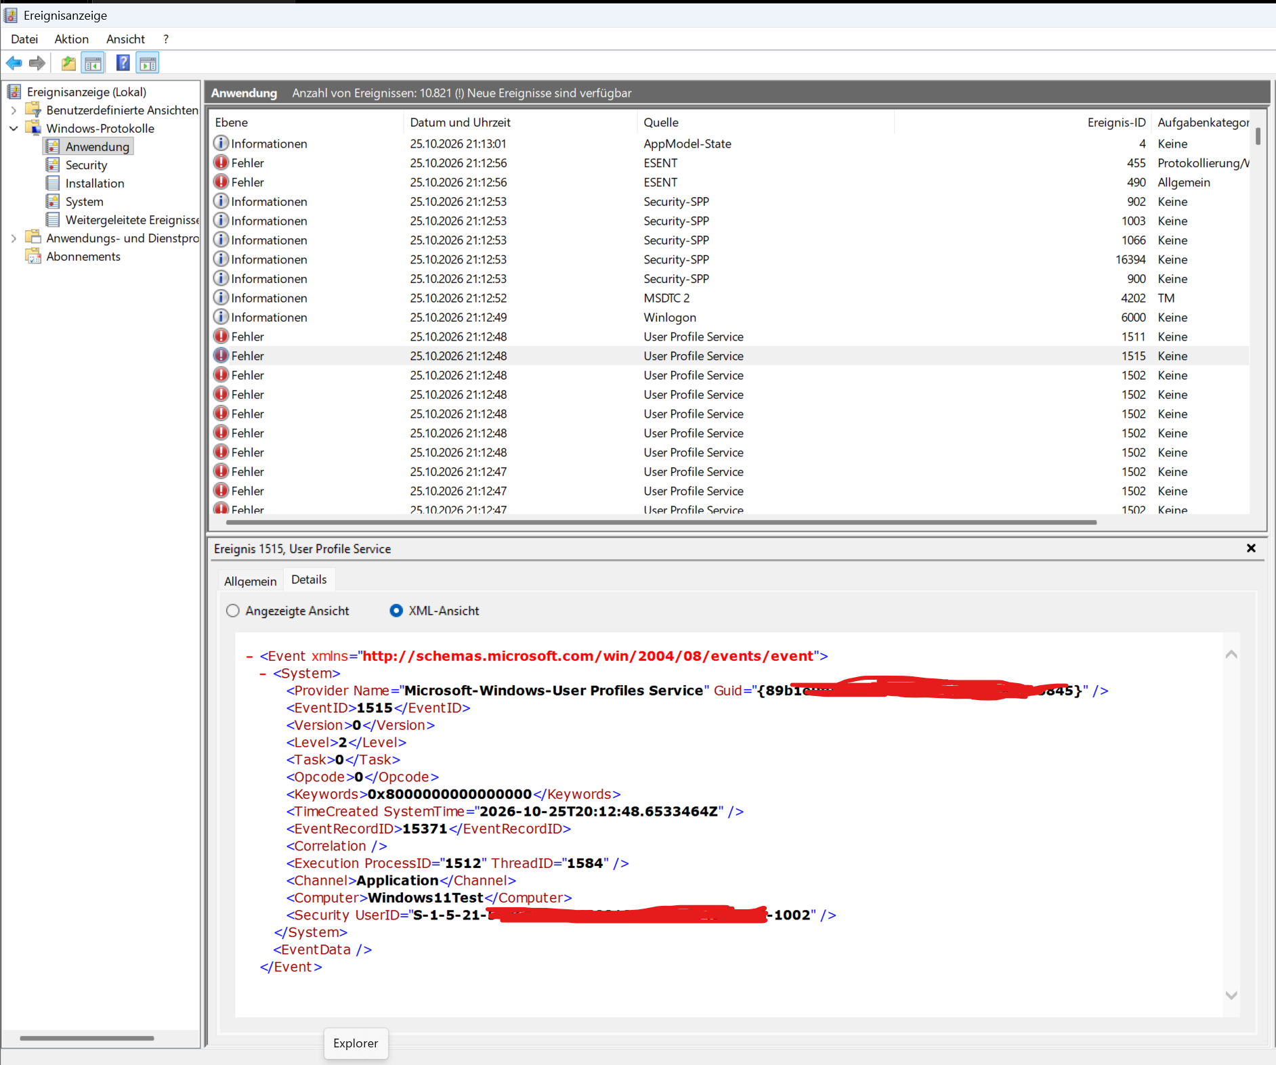Viewport: 1276px width, 1065px height.
Task: Click the Up one level folder icon
Action: 68,64
